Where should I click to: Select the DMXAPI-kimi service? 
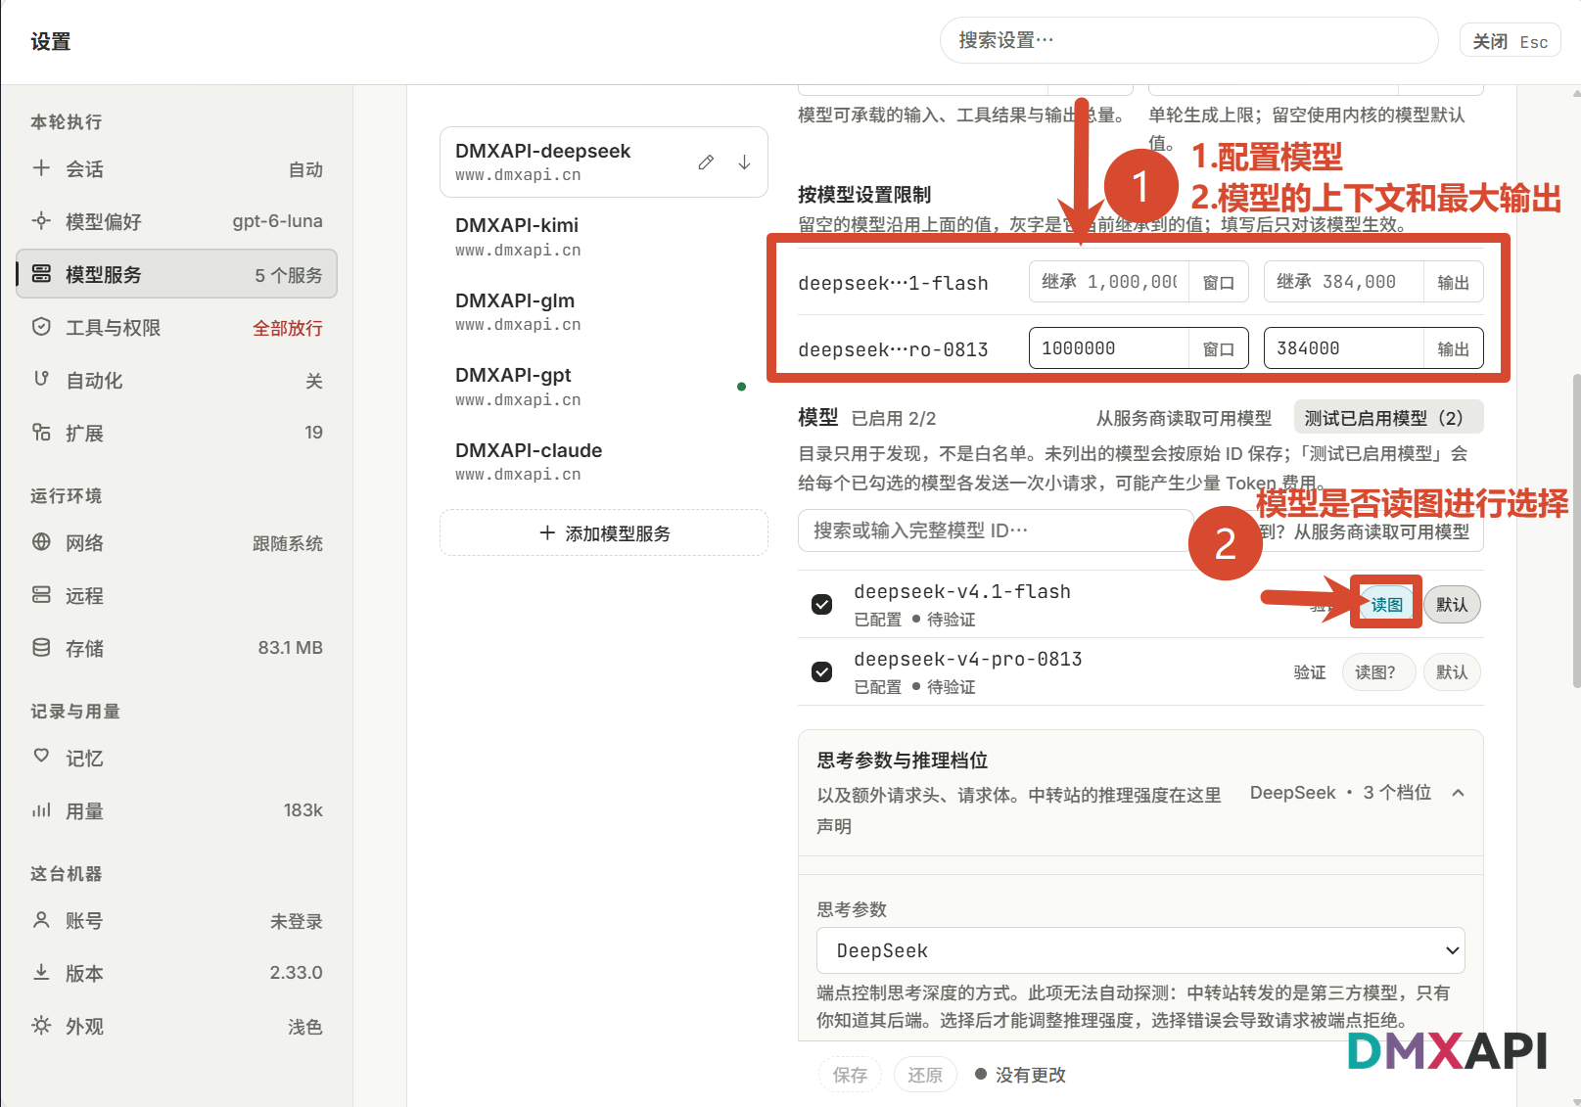pos(604,237)
